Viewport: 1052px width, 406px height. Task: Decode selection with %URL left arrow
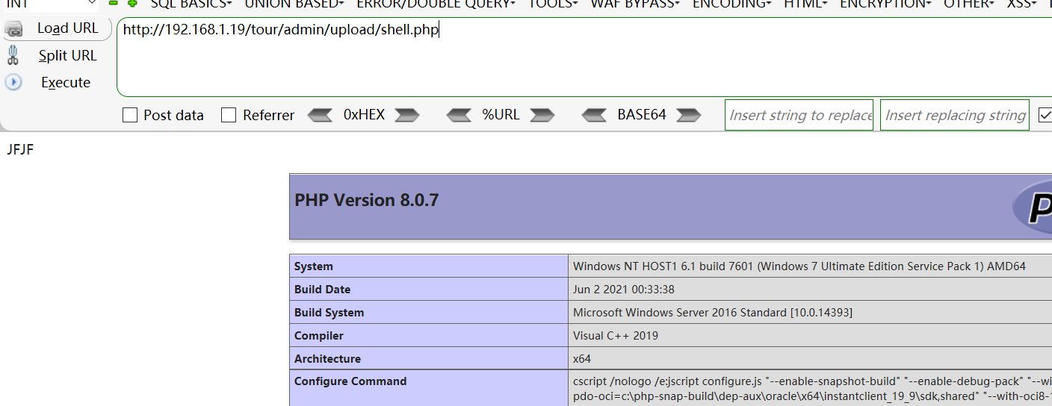coord(459,115)
